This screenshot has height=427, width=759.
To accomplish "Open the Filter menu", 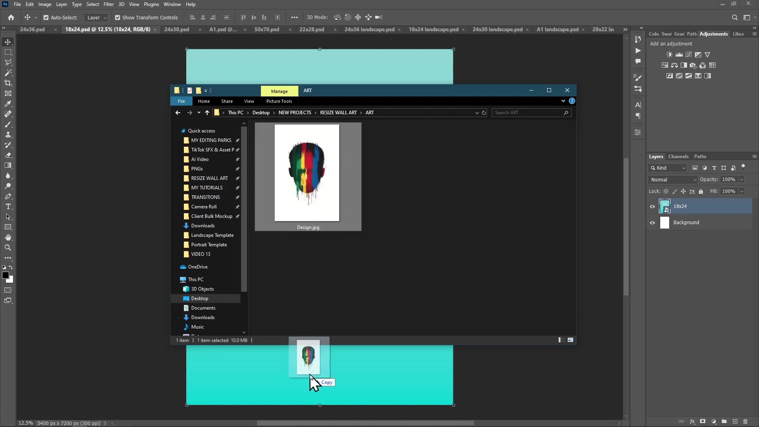I will coord(109,4).
